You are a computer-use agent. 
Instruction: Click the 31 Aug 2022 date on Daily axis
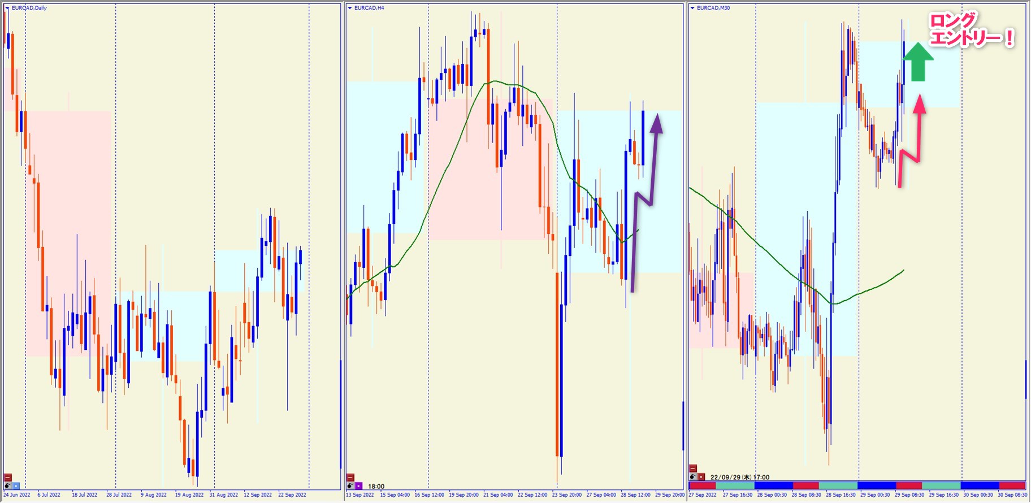point(223,495)
